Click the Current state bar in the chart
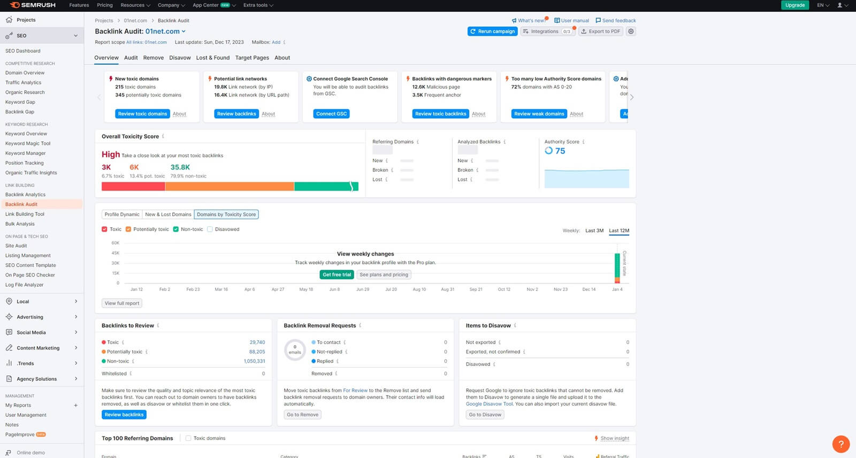Image resolution: width=856 pixels, height=458 pixels. coord(617,268)
